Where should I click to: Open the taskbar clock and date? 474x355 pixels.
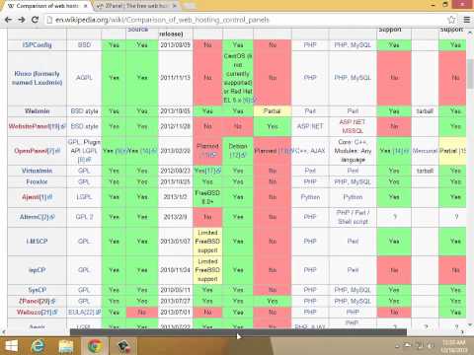[x=455, y=346]
